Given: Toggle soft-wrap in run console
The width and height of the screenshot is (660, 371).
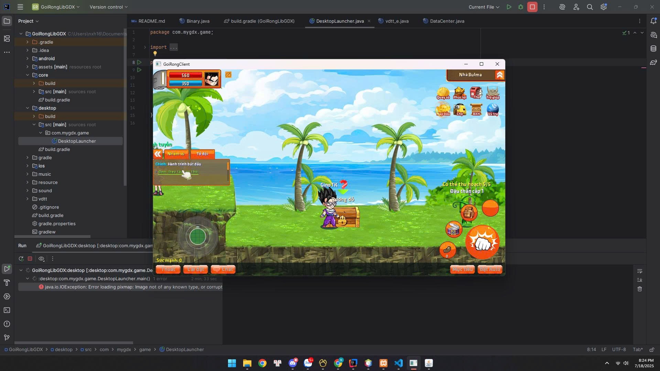Looking at the screenshot, I should point(640,271).
